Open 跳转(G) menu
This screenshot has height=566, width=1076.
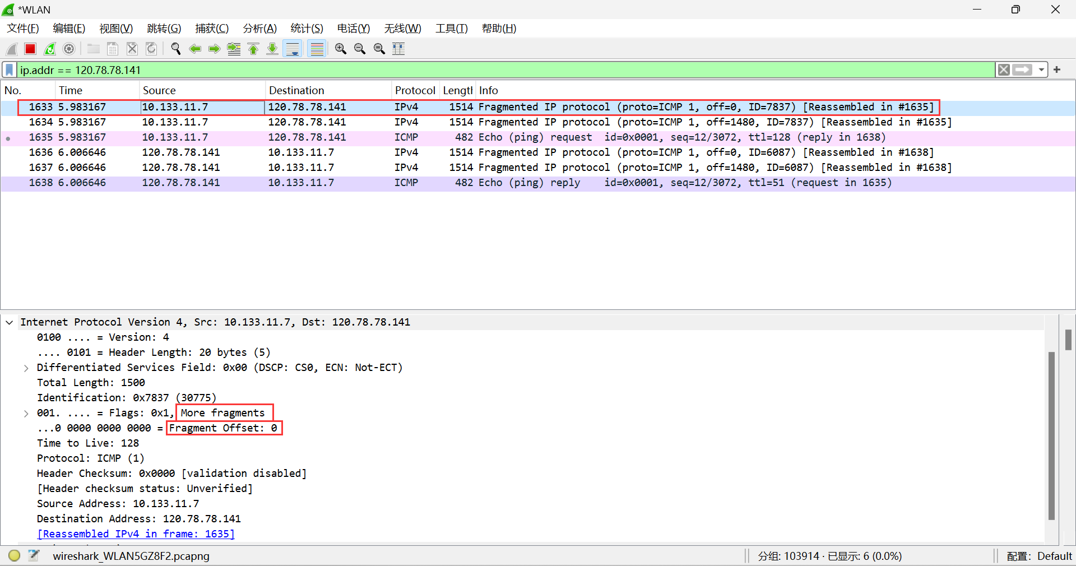(x=164, y=29)
